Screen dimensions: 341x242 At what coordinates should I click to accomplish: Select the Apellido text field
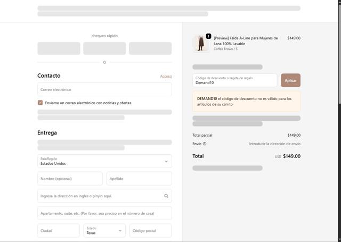139,179
